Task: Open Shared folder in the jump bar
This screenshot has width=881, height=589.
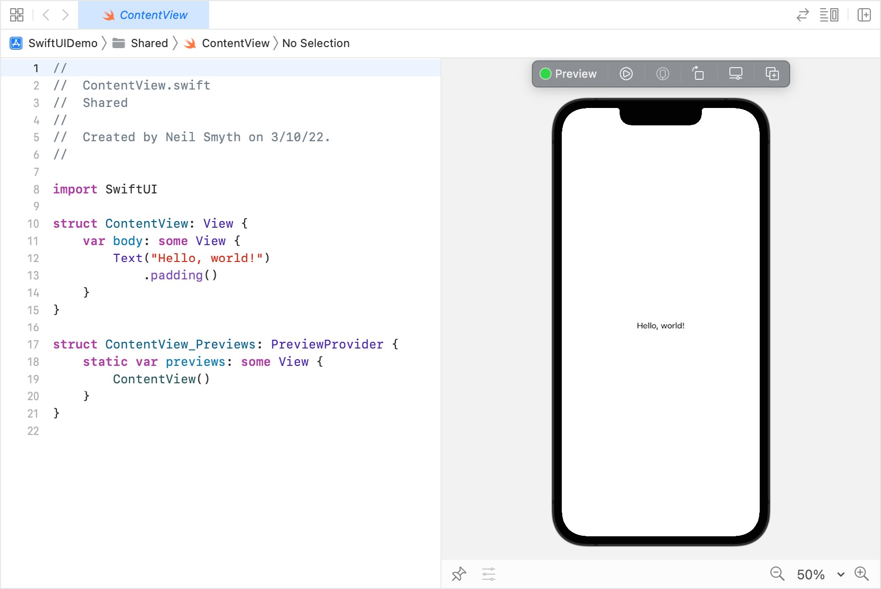Action: 149,43
